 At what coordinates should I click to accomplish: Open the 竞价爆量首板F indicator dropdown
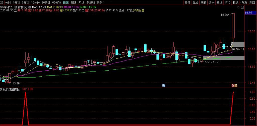tap(1, 89)
